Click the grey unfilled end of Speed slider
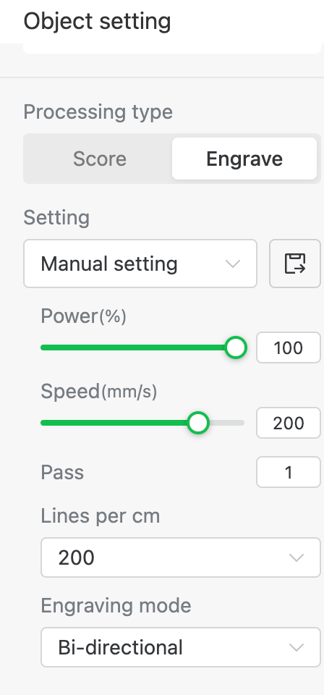Screen dimensions: 324x695 (226, 423)
